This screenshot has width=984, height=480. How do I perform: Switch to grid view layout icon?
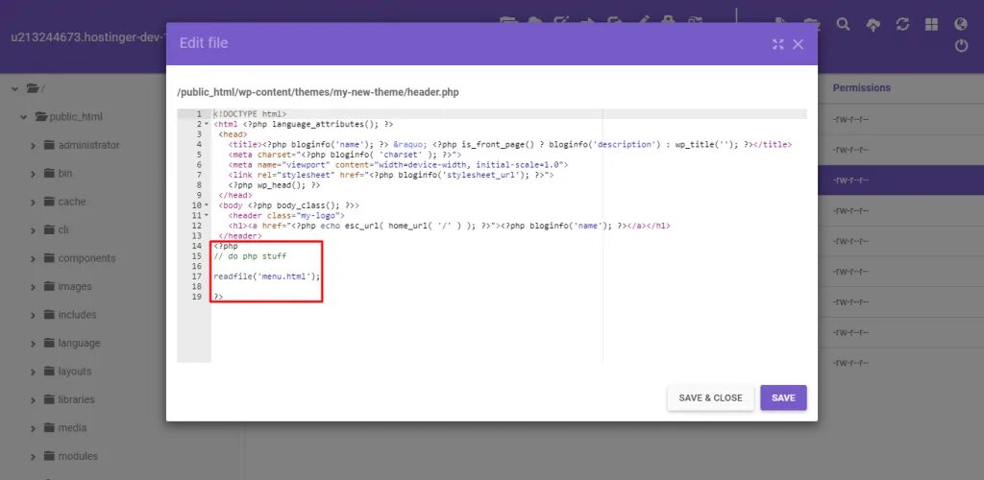coord(931,24)
